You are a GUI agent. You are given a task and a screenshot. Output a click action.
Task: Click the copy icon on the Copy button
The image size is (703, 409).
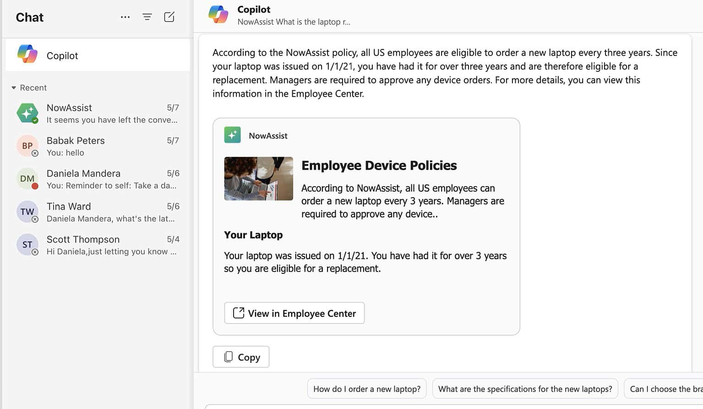pos(229,356)
